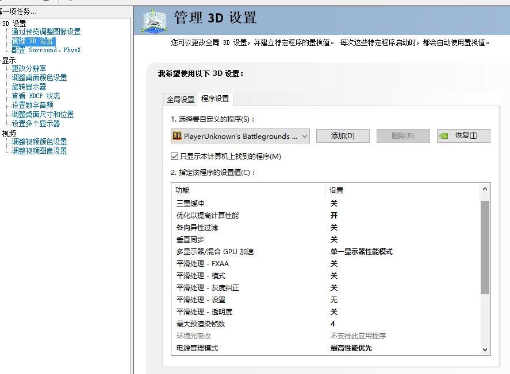510x374 pixels.
Task: Click the PUBG program icon in the dropdown
Action: [x=177, y=136]
